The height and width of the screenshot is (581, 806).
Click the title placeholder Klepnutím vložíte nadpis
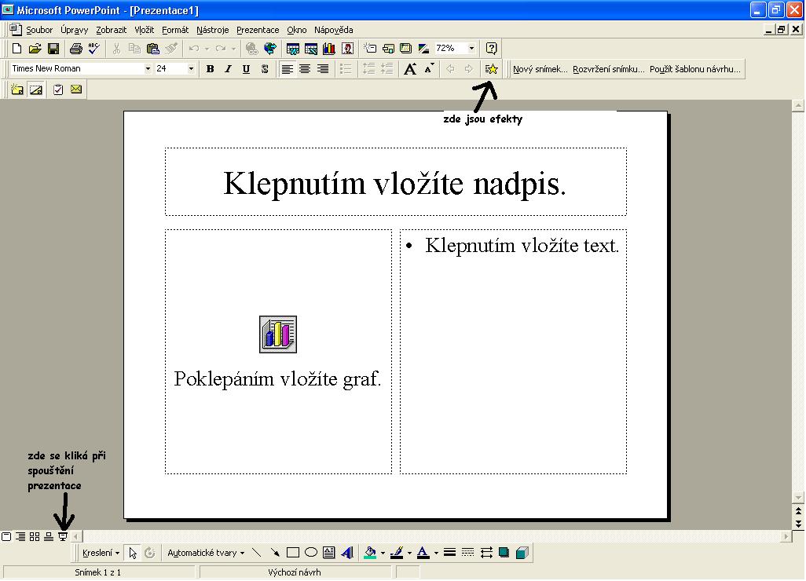[x=395, y=184]
